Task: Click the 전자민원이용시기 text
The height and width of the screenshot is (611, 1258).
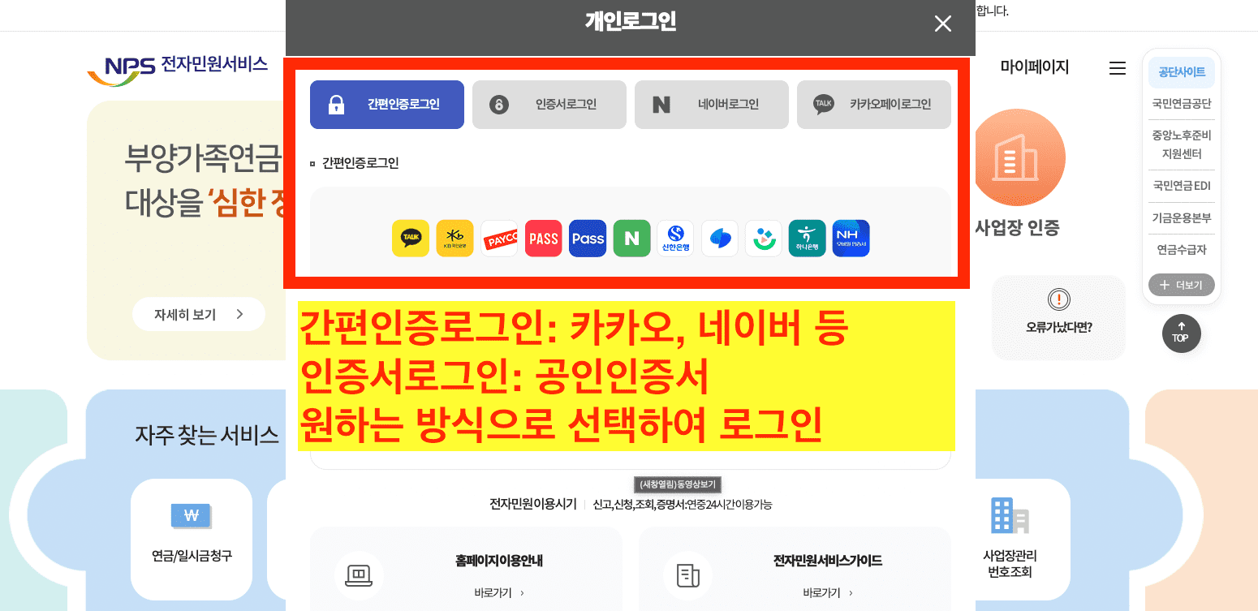Action: pyautogui.click(x=532, y=504)
